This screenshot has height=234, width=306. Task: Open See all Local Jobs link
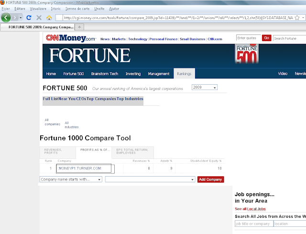click(250, 209)
